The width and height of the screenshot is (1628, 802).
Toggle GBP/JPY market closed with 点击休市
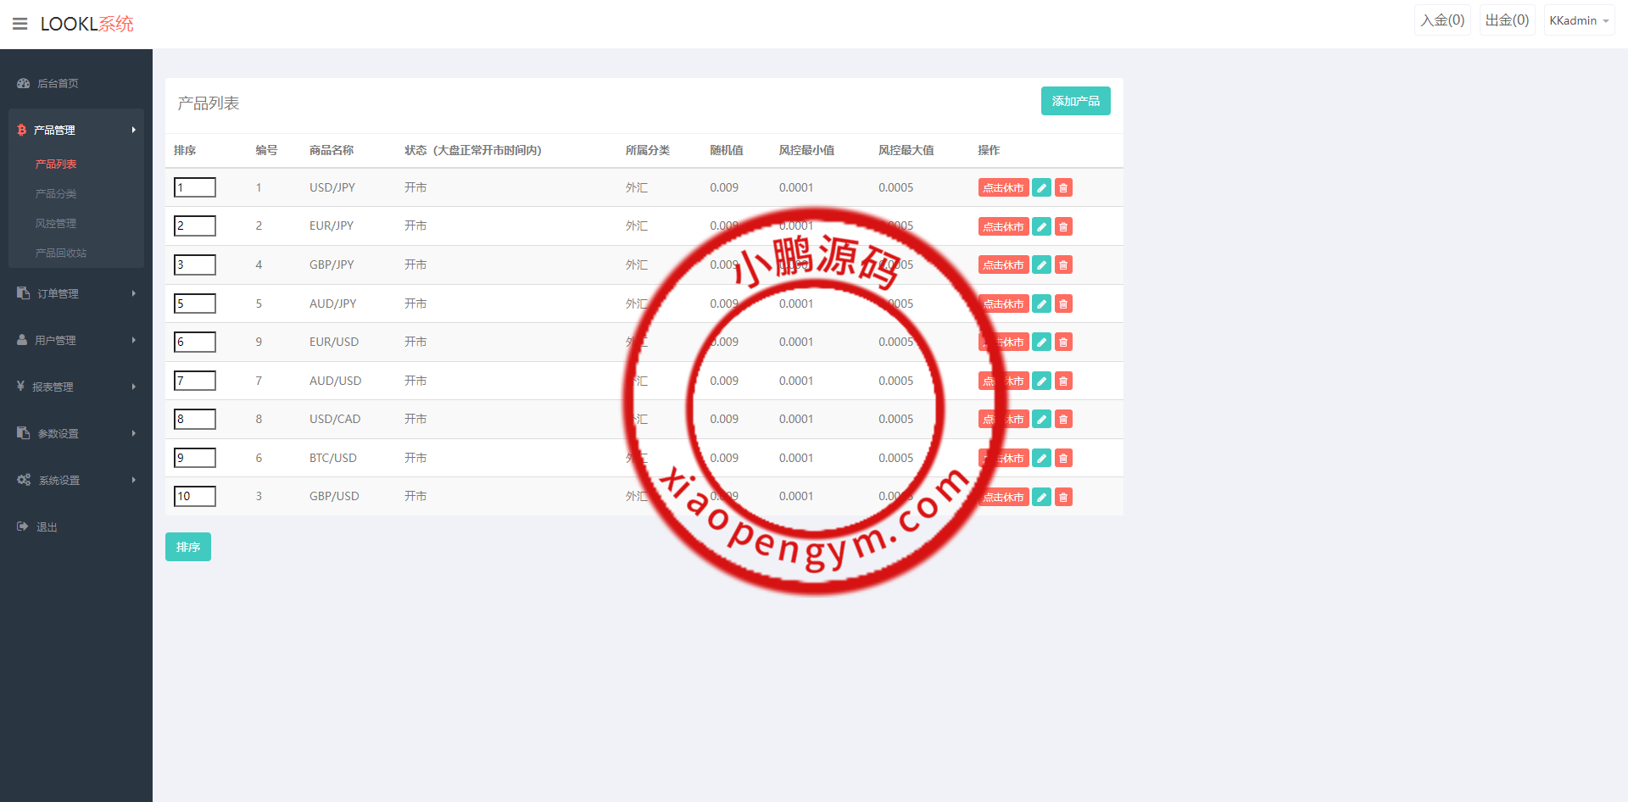1003,265
